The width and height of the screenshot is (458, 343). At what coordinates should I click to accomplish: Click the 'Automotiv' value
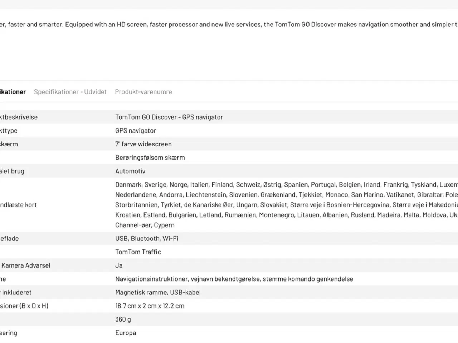click(x=130, y=171)
